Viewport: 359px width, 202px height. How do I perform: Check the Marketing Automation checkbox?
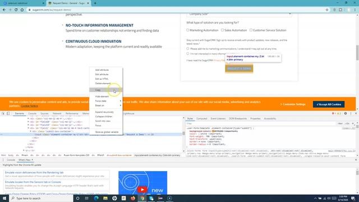coord(188,30)
